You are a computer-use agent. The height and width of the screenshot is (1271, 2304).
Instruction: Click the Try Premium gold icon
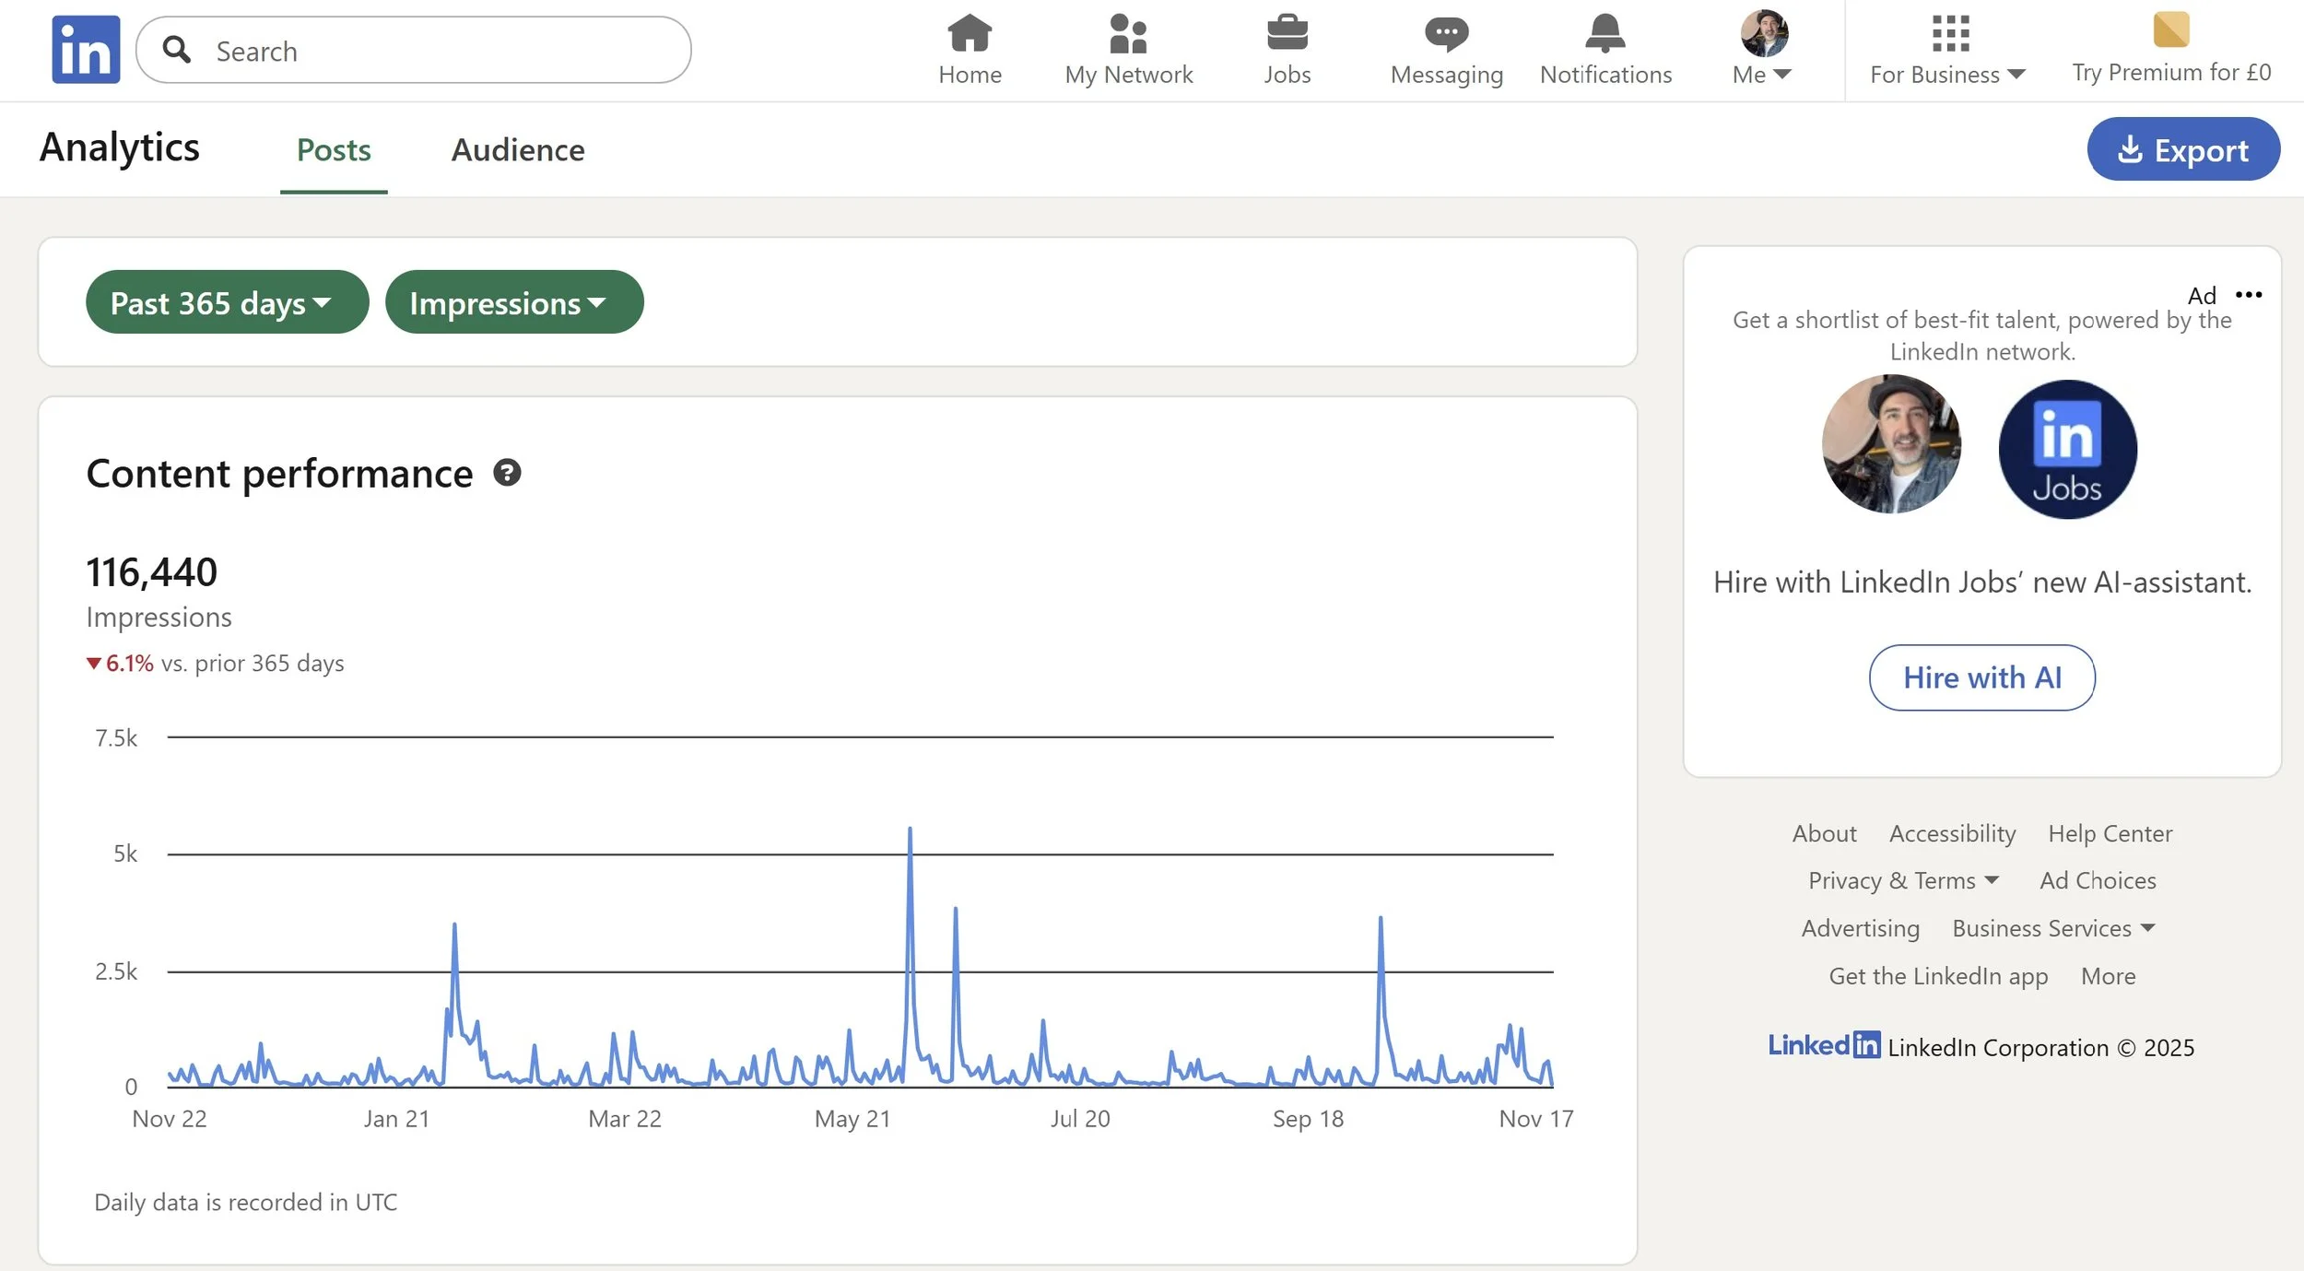[x=2171, y=29]
